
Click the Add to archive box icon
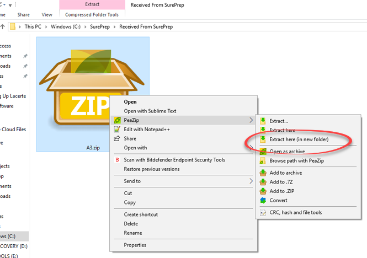coord(263,173)
